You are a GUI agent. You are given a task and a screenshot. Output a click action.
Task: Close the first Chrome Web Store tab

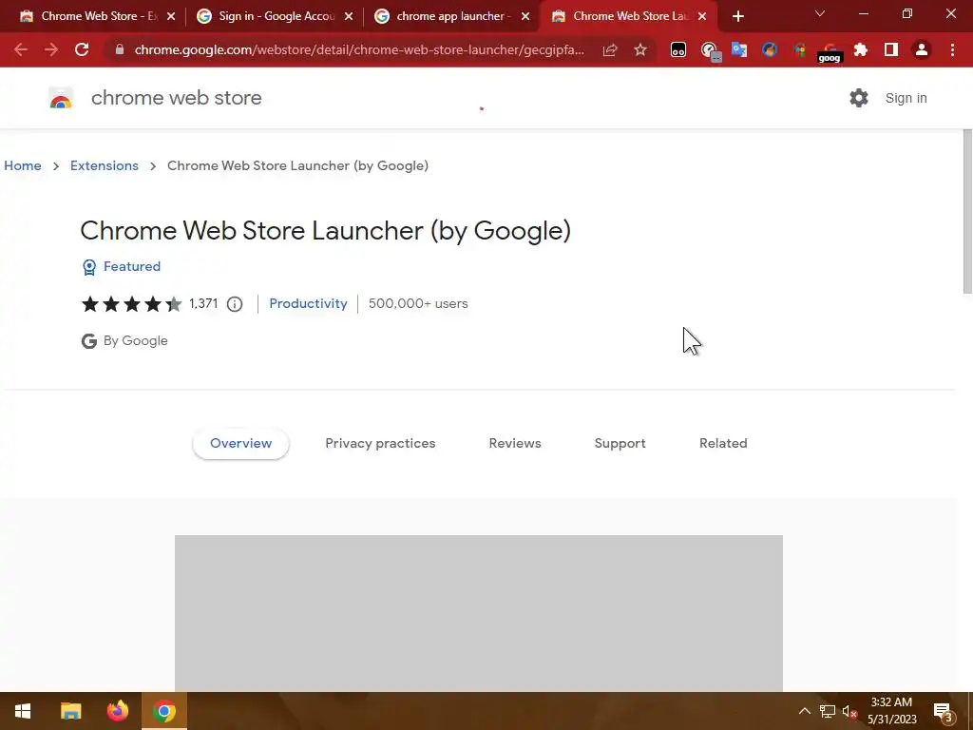(x=171, y=16)
